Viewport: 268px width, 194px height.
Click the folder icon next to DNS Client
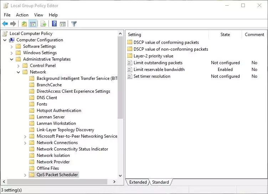(32, 98)
